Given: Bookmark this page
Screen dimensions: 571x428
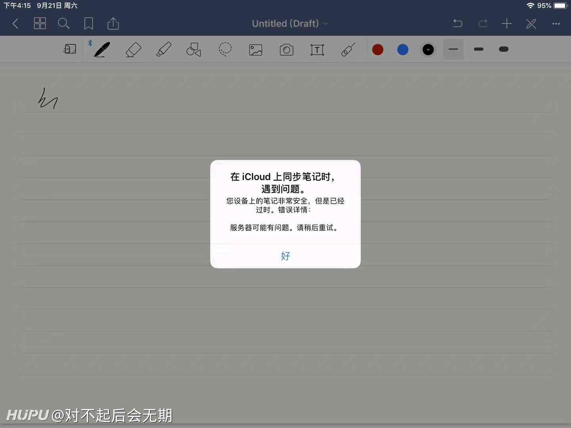Looking at the screenshot, I should [x=89, y=23].
